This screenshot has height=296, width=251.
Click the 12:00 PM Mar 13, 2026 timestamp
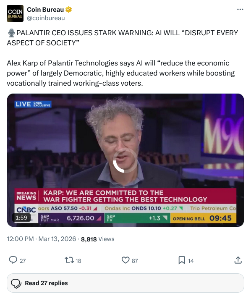[41, 239]
